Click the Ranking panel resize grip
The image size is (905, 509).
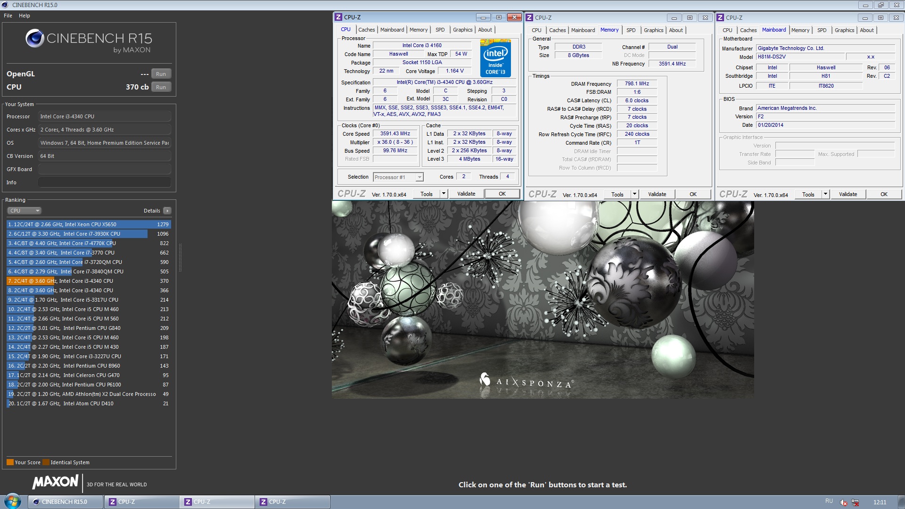pyautogui.click(x=180, y=258)
